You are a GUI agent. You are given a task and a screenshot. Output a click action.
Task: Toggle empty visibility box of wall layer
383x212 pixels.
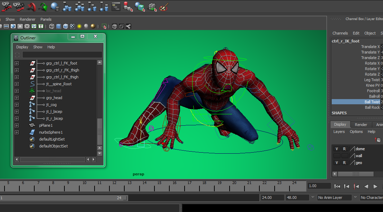[x=337, y=156]
